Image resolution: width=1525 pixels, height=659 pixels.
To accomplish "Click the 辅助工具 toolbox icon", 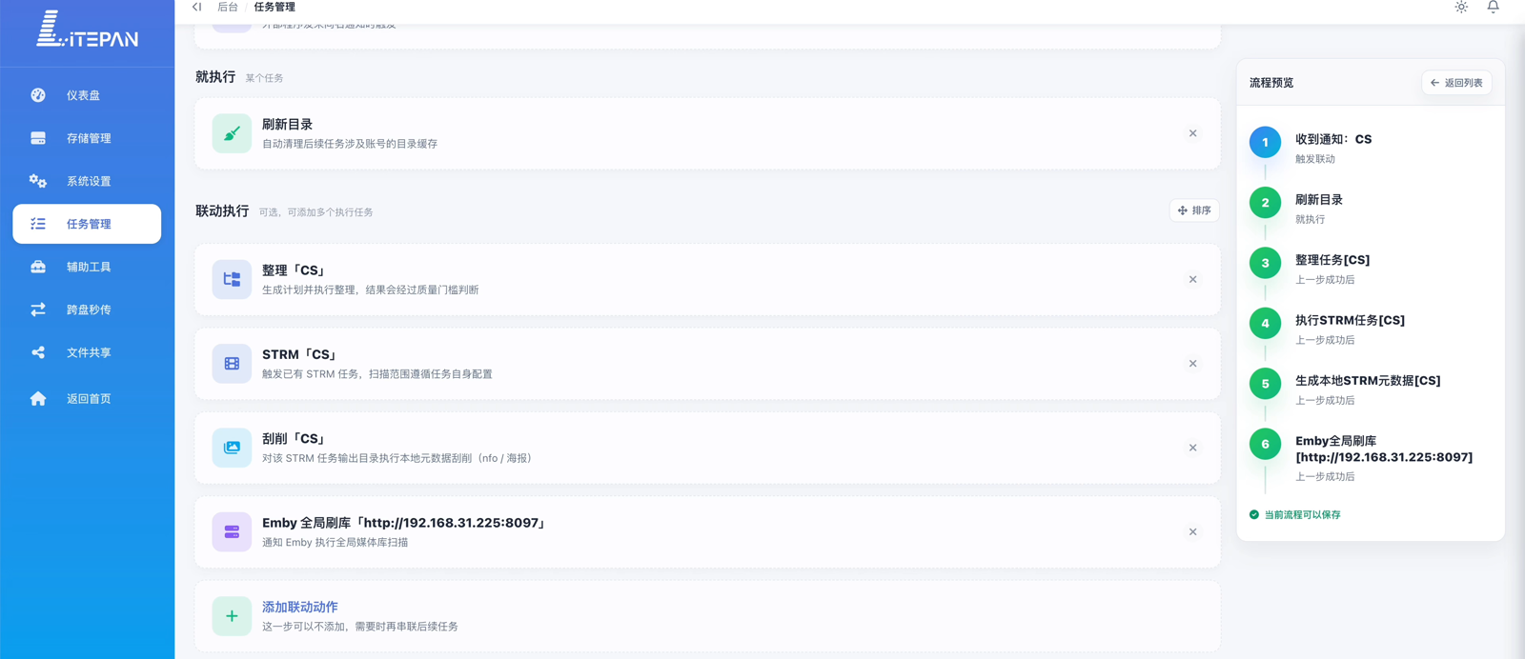I will (x=38, y=267).
